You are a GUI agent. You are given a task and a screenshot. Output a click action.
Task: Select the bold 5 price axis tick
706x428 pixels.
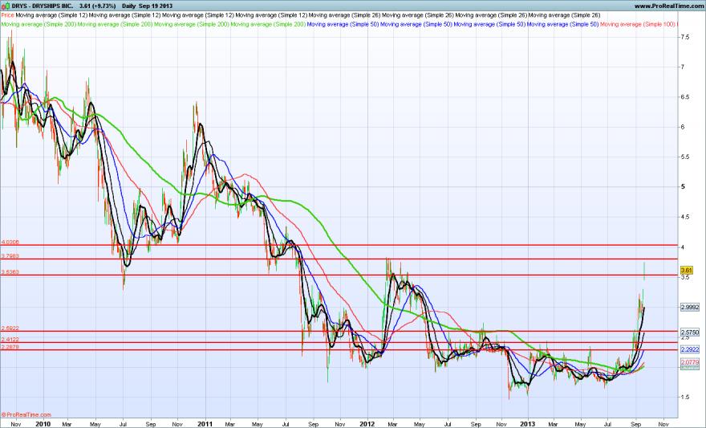pyautogui.click(x=683, y=187)
